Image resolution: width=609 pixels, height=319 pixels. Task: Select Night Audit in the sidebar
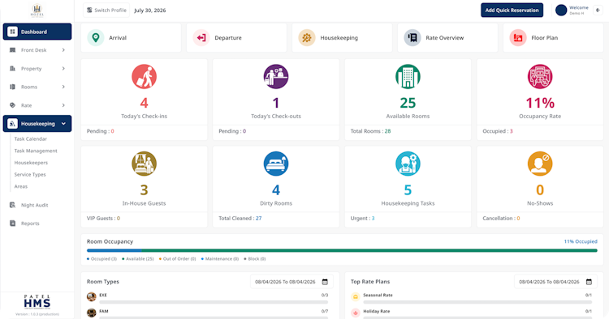(x=34, y=205)
